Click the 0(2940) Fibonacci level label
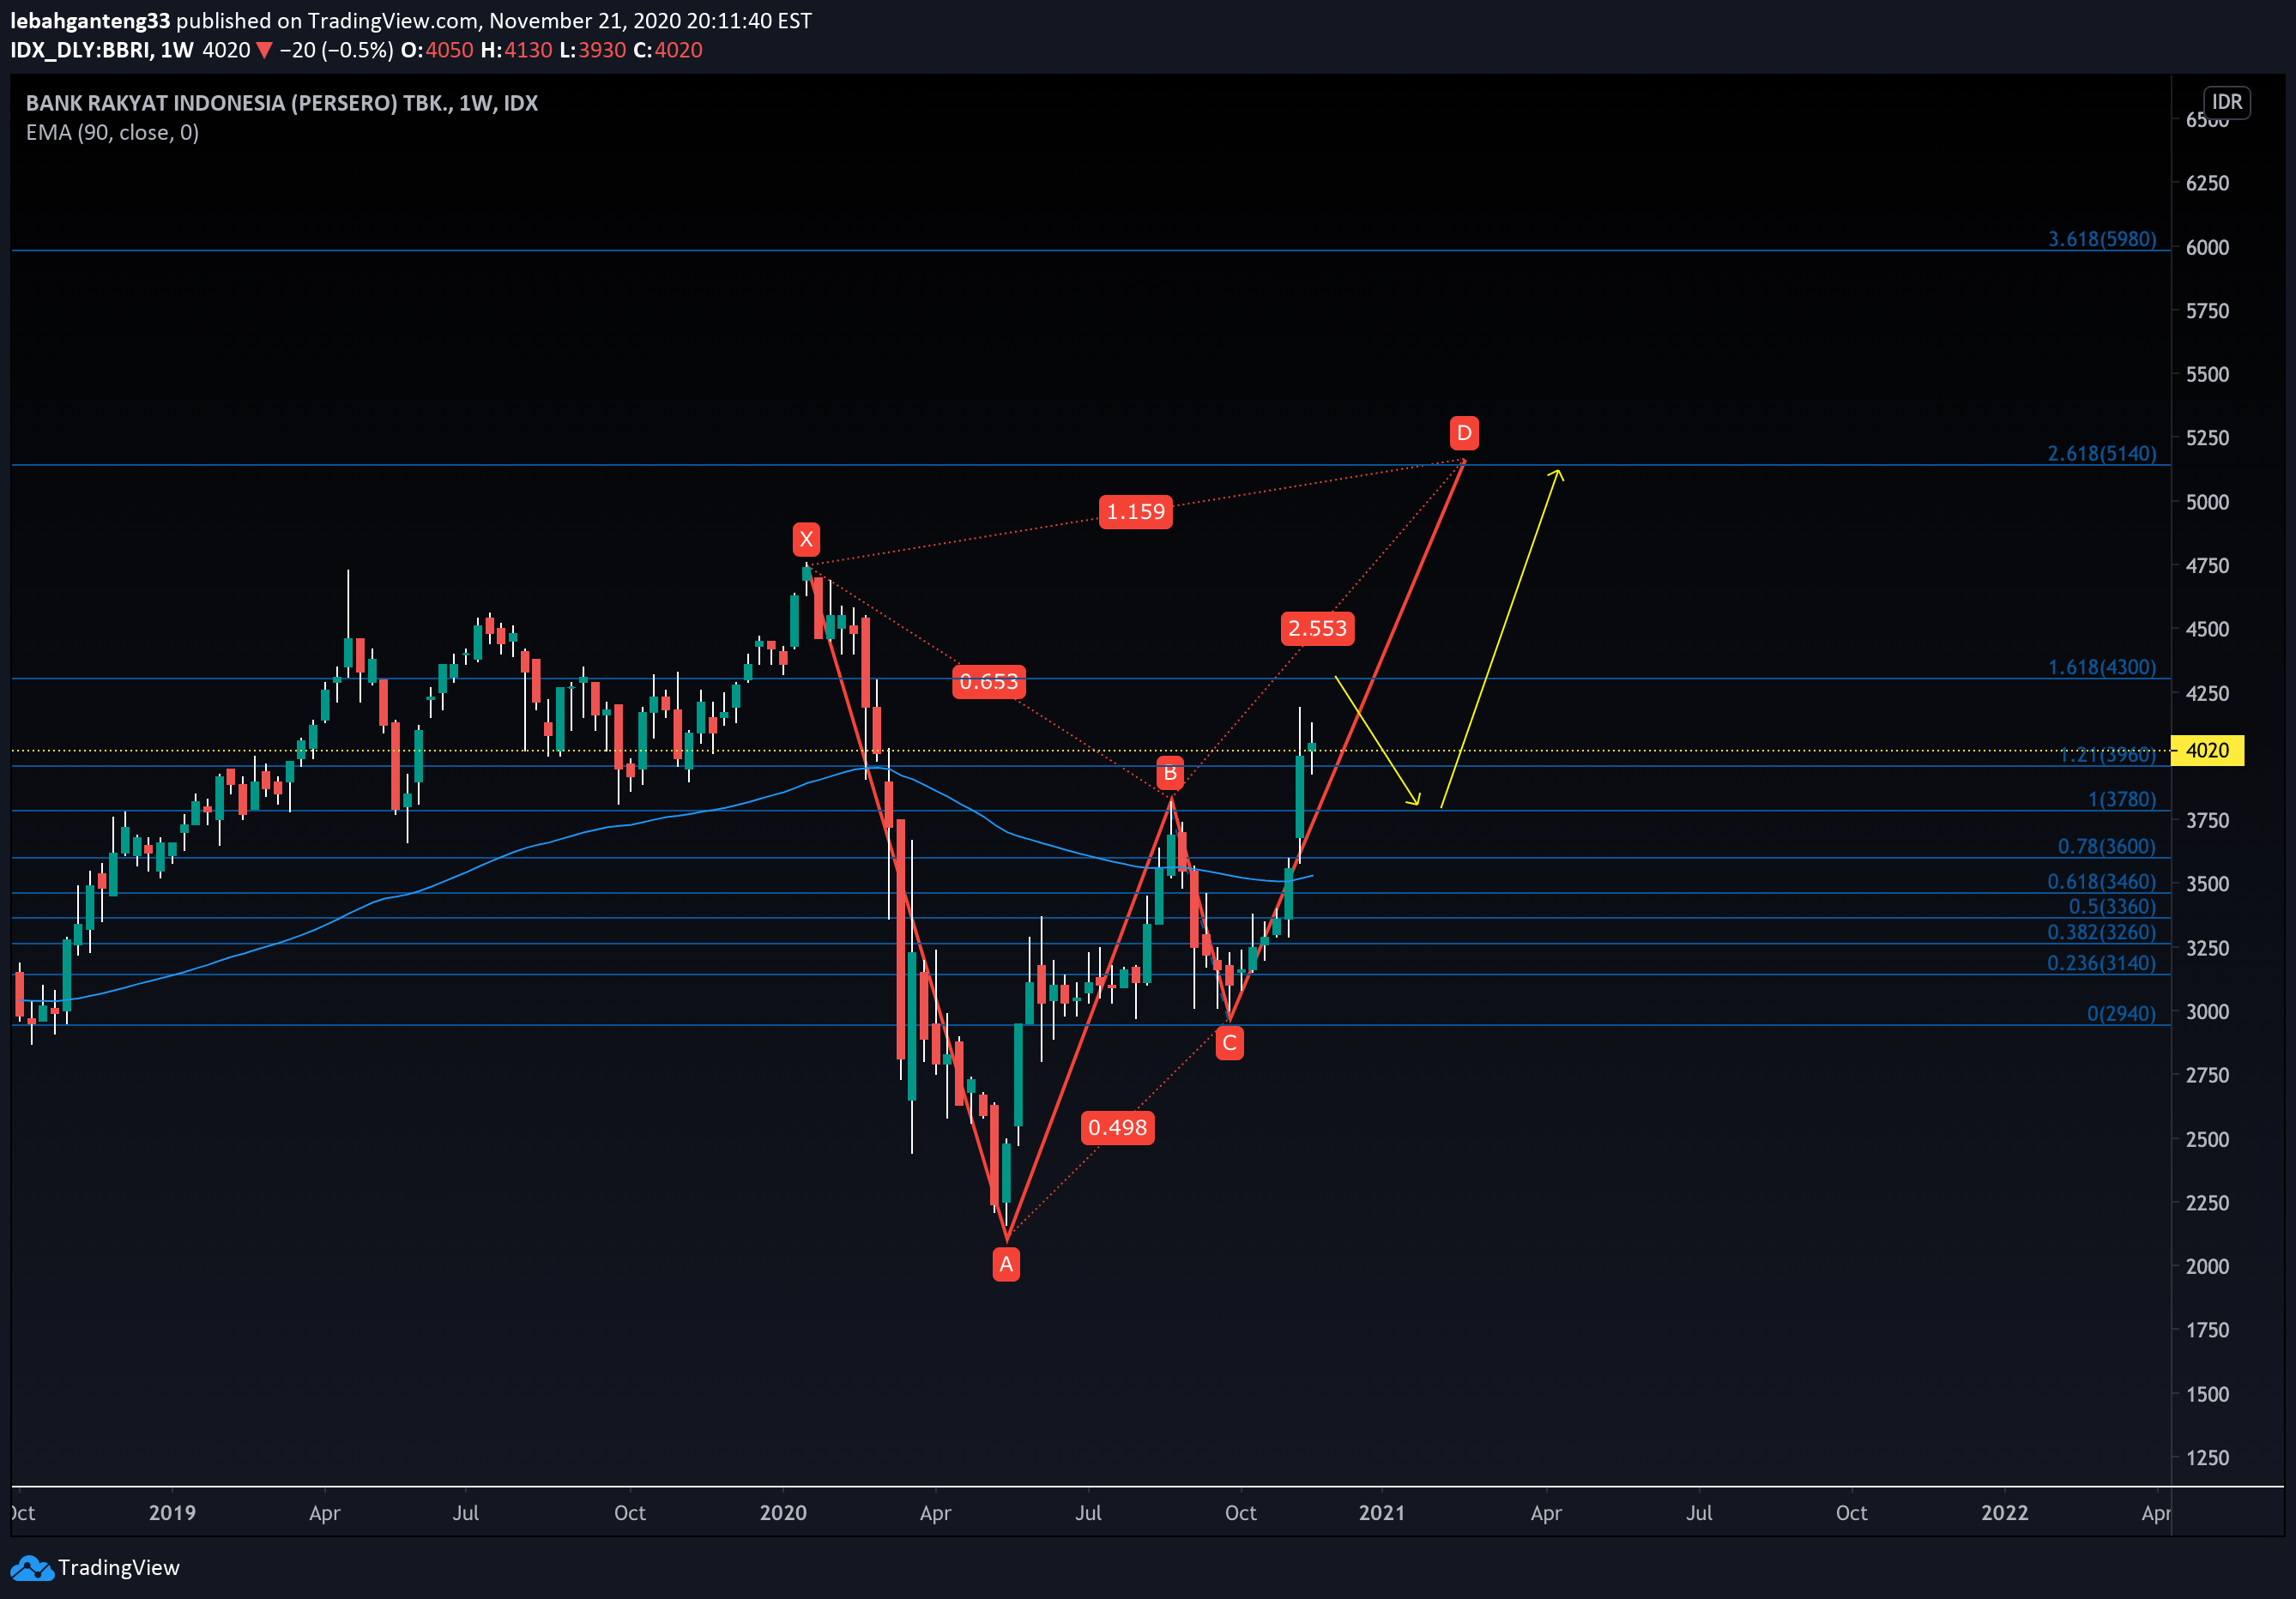The height and width of the screenshot is (1599, 2296). [2120, 1013]
